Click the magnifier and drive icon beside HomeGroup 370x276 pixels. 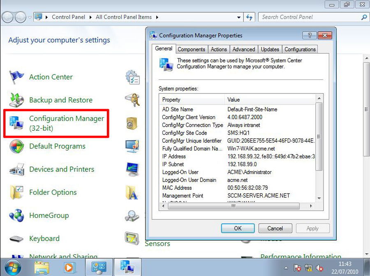[132, 216]
